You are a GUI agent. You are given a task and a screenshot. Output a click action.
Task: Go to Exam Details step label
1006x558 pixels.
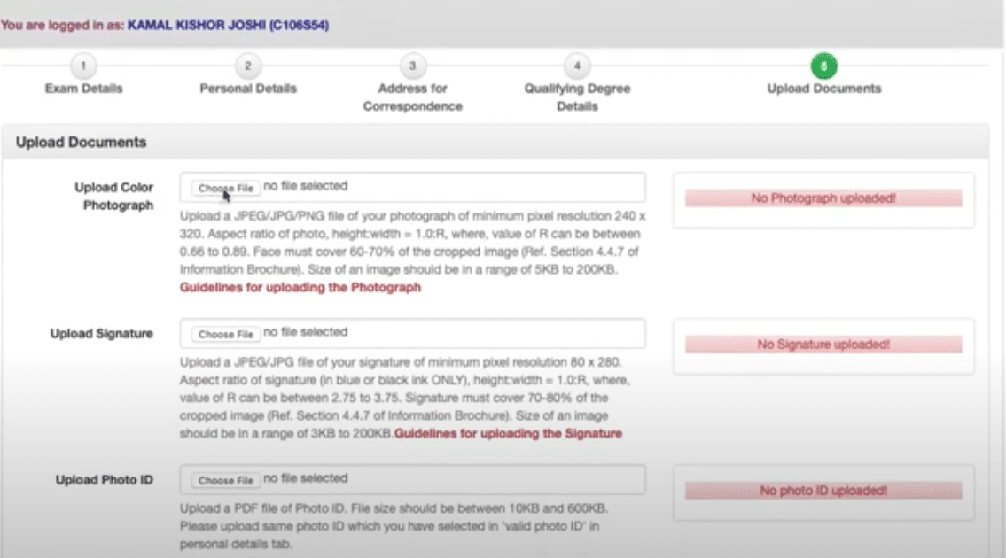[83, 89]
